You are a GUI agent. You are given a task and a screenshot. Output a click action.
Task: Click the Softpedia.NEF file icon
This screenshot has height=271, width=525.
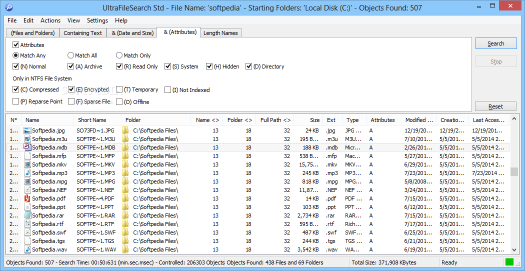[x=27, y=190]
